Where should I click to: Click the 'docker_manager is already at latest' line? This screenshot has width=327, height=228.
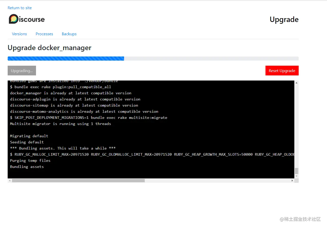pos(71,93)
